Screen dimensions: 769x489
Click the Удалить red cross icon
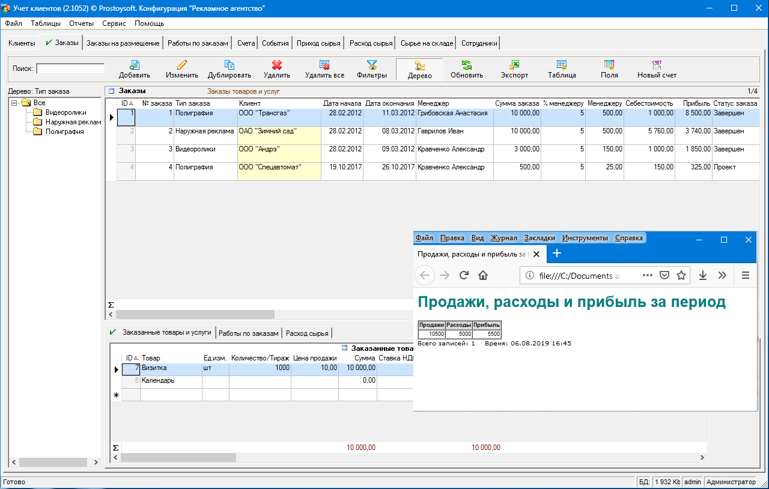click(x=277, y=65)
